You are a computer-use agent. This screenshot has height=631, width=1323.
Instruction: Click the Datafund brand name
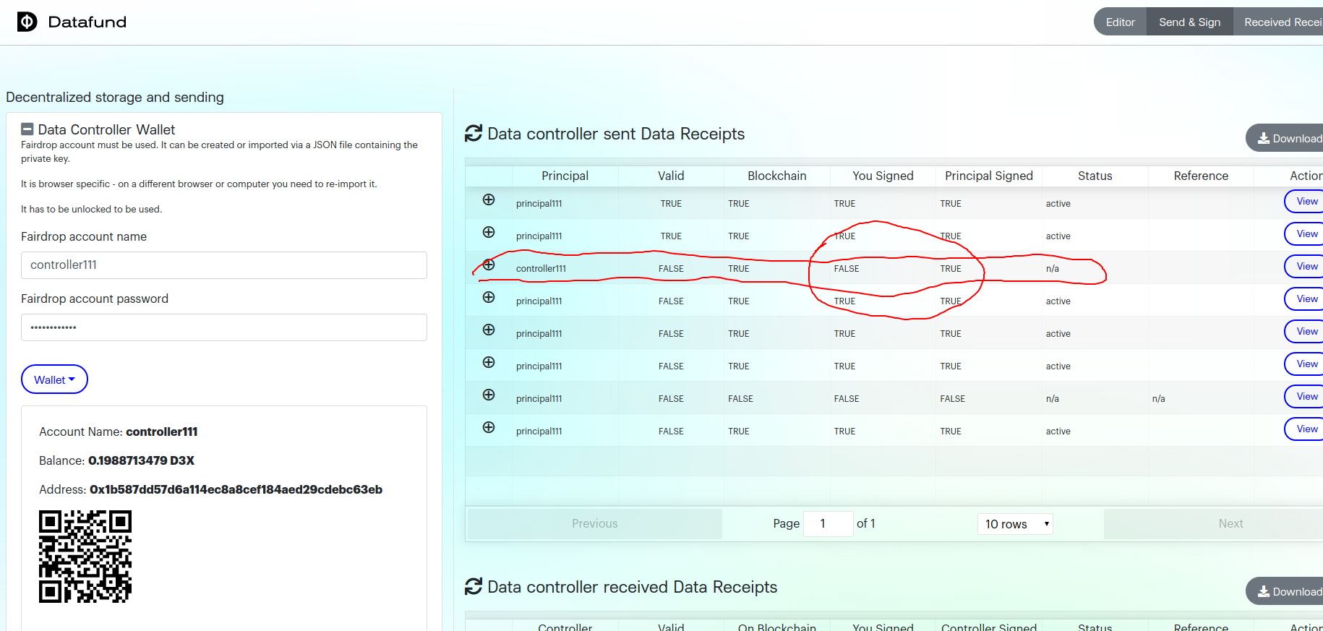[x=87, y=22]
